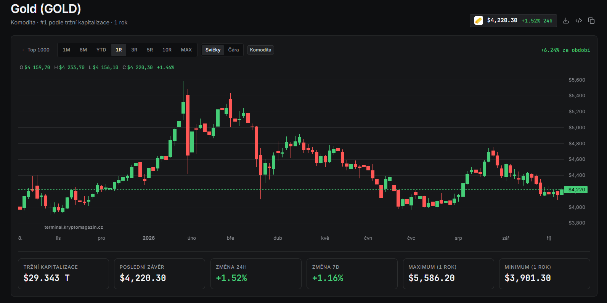Copy the chart using the copy icon
This screenshot has width=607, height=303.
(x=591, y=21)
